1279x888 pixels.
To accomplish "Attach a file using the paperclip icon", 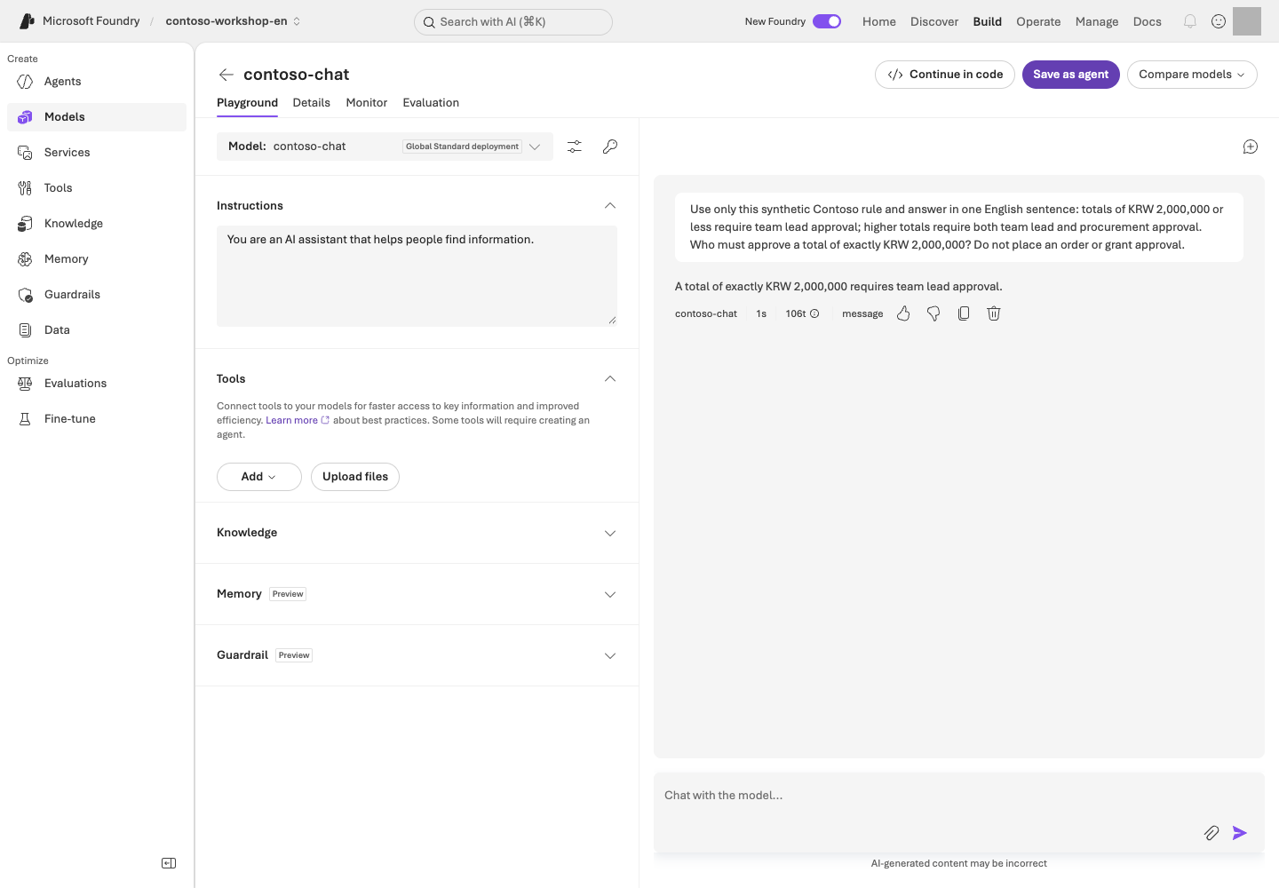I will pyautogui.click(x=1211, y=833).
